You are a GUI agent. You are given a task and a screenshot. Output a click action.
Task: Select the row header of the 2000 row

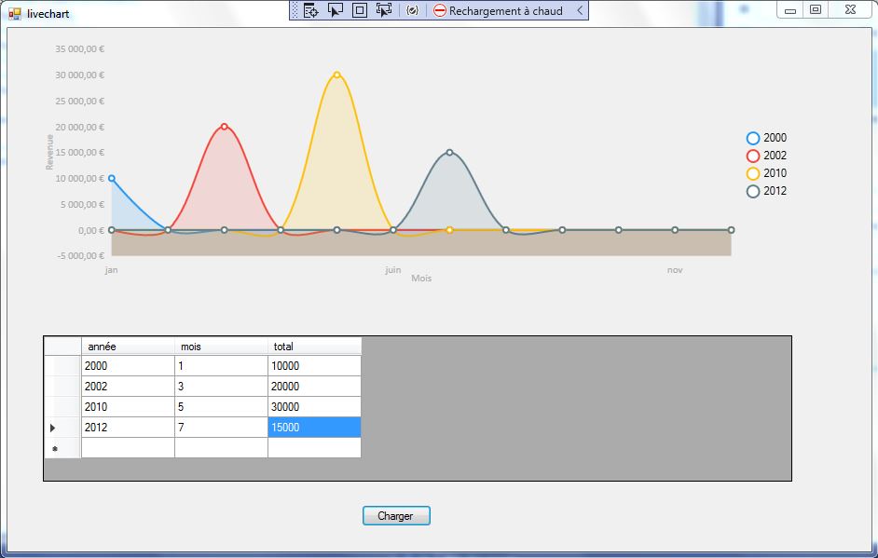coord(62,366)
